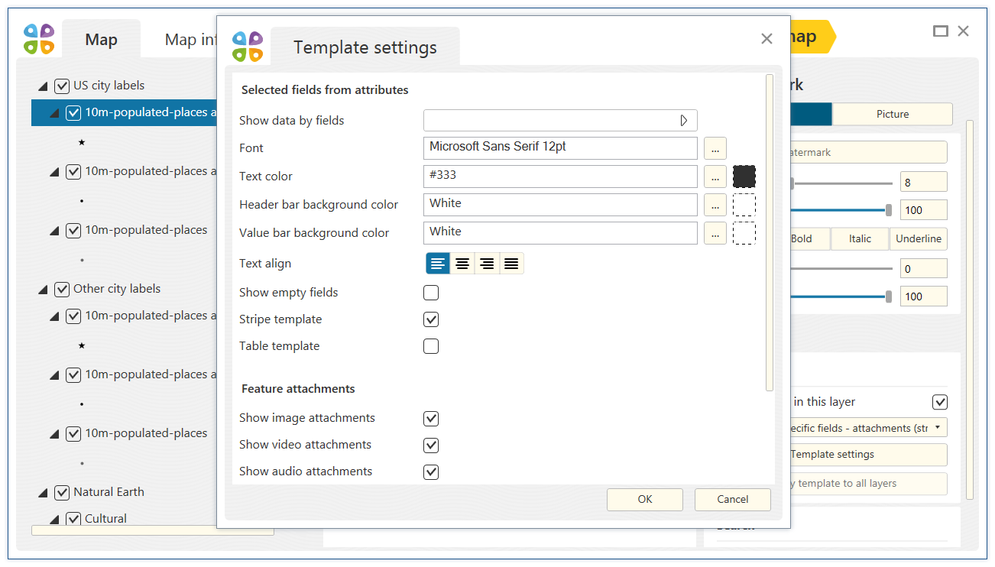Click the star symbol under Other city labels
This screenshot has width=995, height=567.
coord(82,345)
